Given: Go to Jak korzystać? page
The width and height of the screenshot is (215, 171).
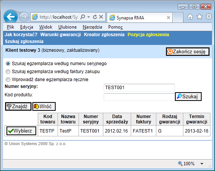Looking at the screenshot, I should point(21,35).
